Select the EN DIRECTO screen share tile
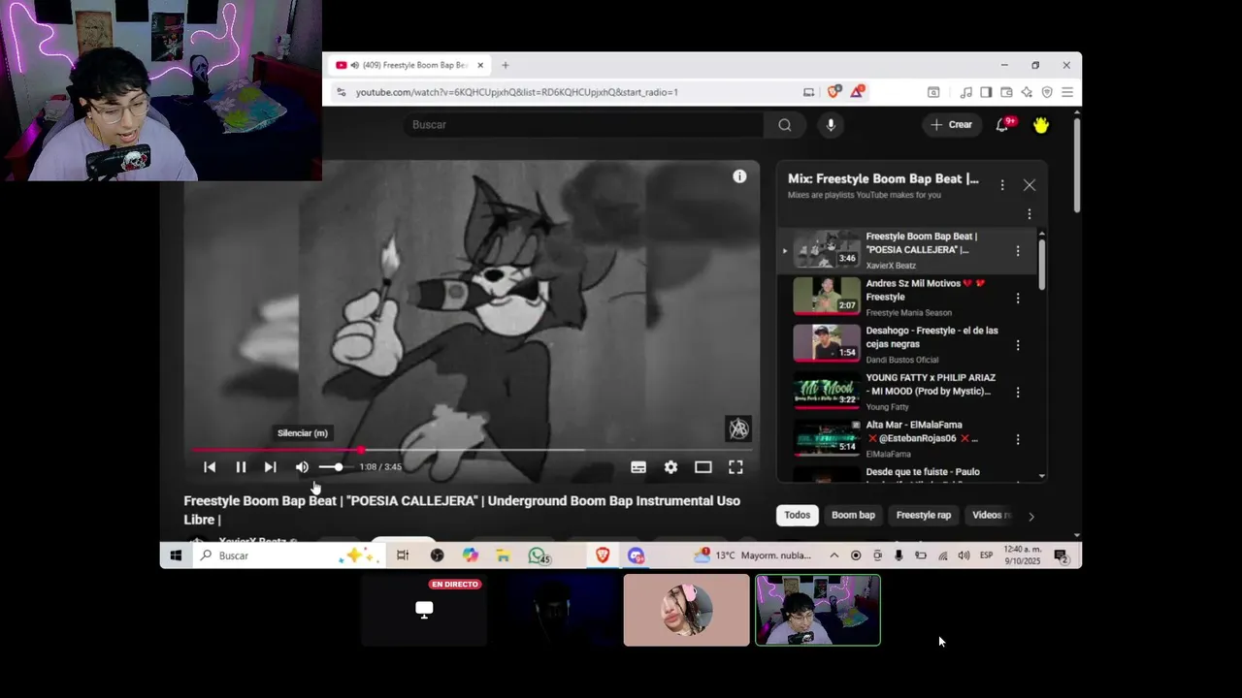 [424, 610]
